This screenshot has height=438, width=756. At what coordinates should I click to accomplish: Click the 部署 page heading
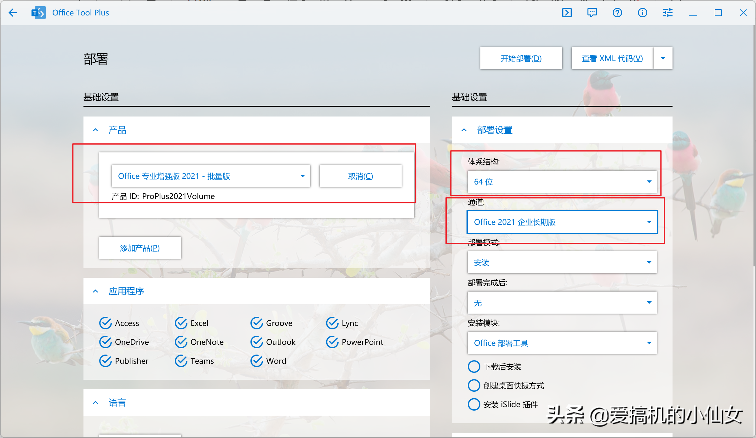tap(96, 59)
